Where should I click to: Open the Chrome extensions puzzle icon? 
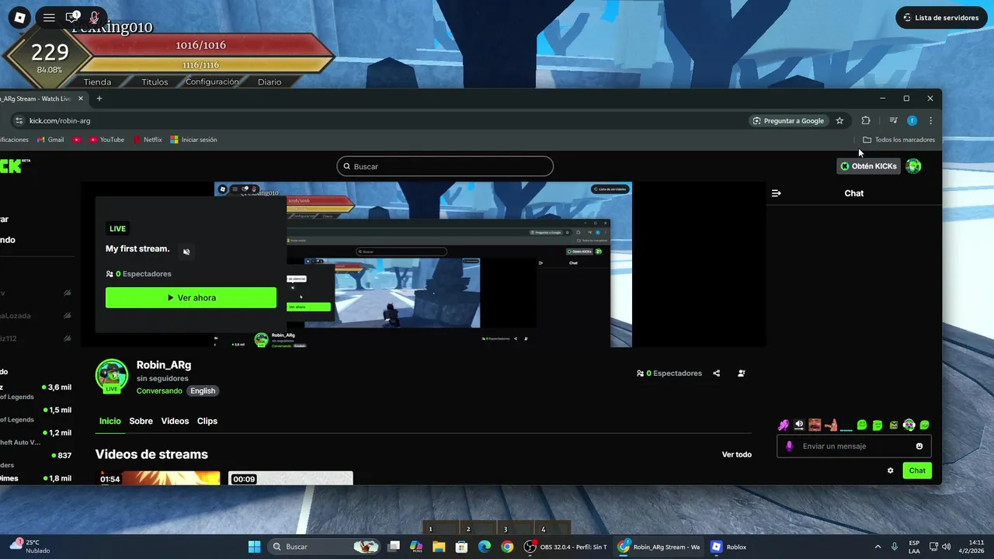pyautogui.click(x=866, y=120)
